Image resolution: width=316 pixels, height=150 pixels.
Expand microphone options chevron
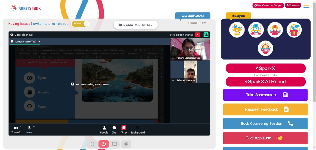pos(34,127)
